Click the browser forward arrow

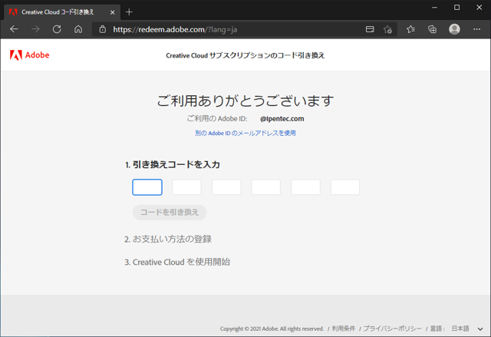pyautogui.click(x=35, y=29)
